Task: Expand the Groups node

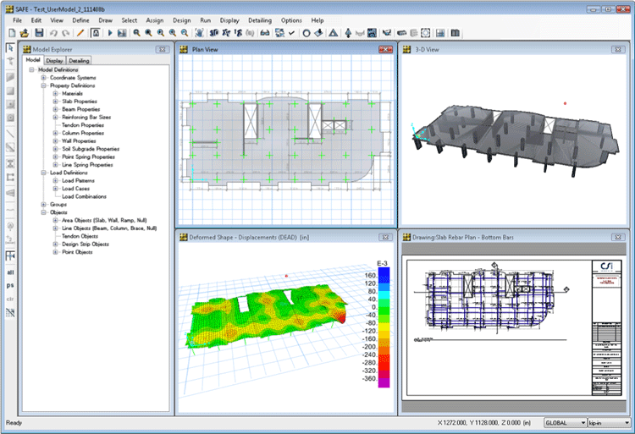Action: point(43,205)
